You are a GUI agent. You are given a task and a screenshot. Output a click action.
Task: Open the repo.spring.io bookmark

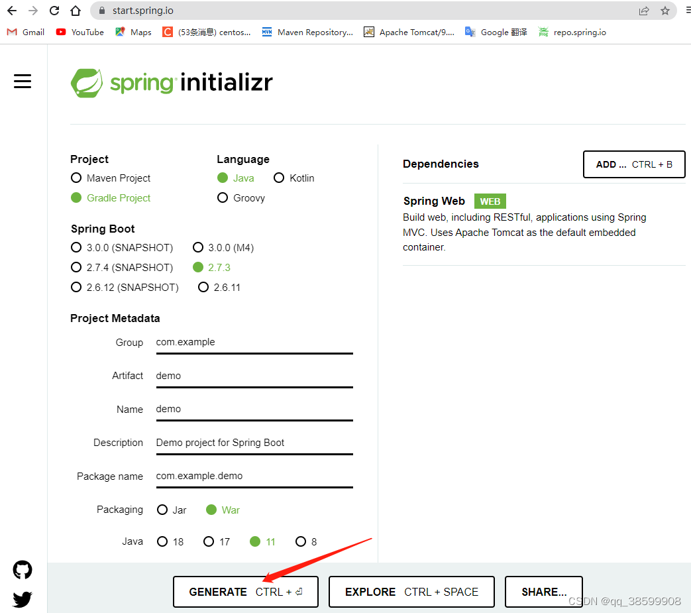click(572, 32)
